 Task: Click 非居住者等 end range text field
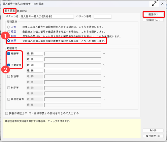(x=73, y=105)
